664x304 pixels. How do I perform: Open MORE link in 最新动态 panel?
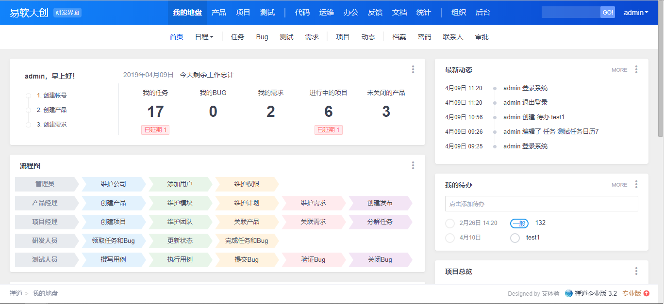[619, 70]
